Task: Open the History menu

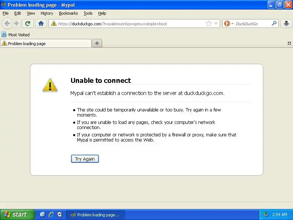Action: 47,13
